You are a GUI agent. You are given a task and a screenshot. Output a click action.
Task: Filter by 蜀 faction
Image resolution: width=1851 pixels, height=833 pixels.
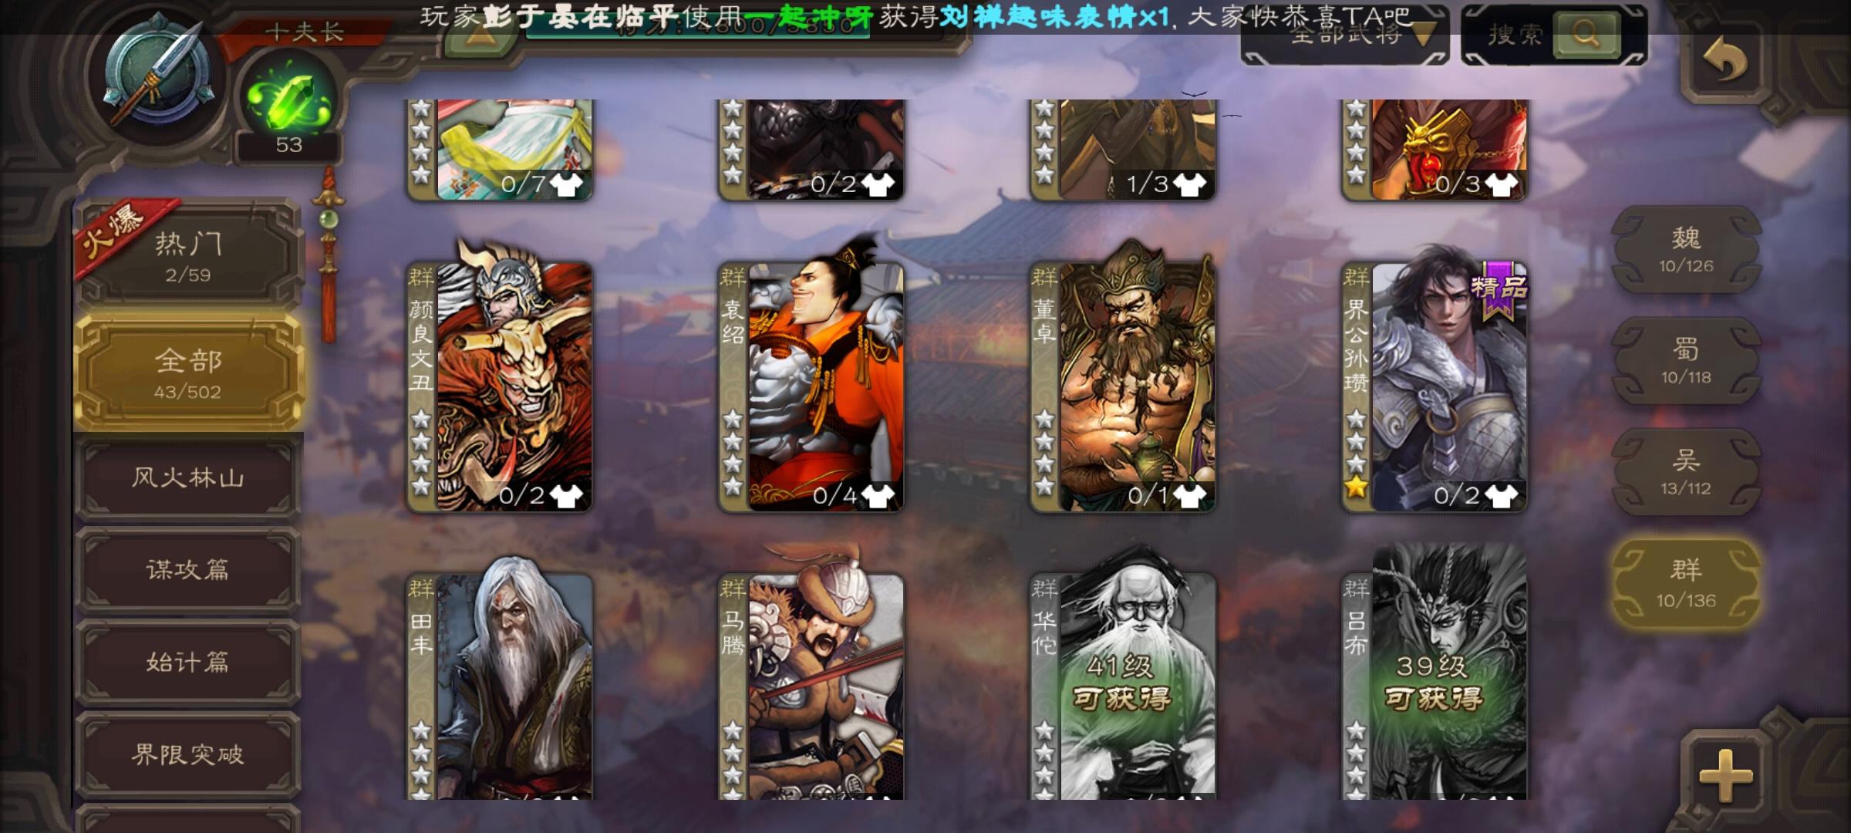(x=1686, y=361)
